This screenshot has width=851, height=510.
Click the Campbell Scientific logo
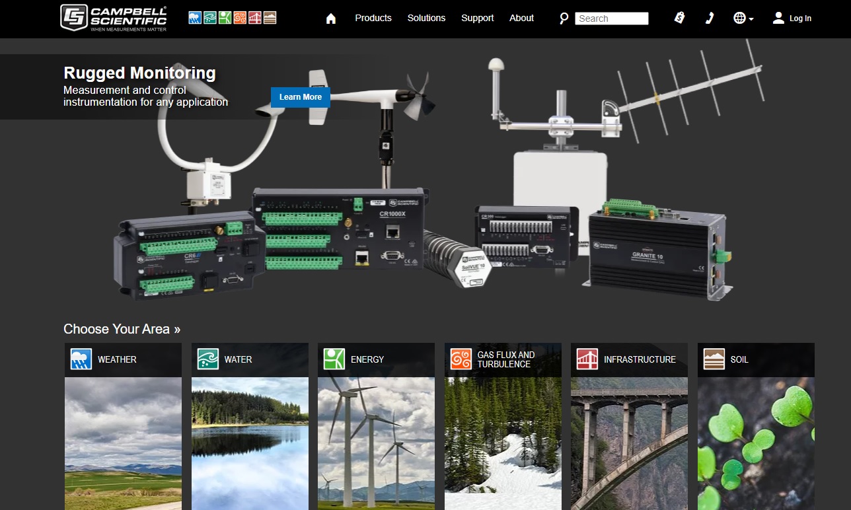(113, 18)
